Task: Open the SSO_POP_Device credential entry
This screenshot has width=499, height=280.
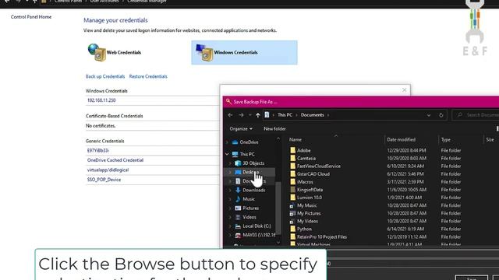Action: [x=104, y=180]
